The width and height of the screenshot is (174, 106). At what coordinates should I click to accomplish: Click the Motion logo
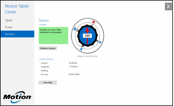point(17,97)
